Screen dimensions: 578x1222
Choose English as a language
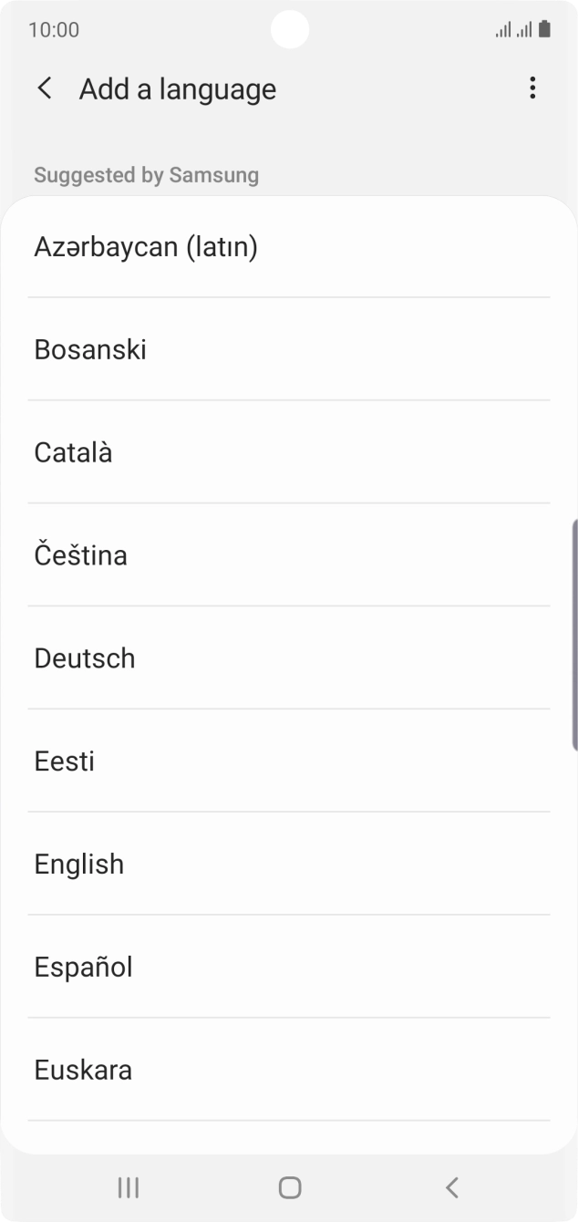78,864
